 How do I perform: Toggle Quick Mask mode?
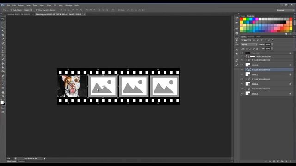[3, 108]
